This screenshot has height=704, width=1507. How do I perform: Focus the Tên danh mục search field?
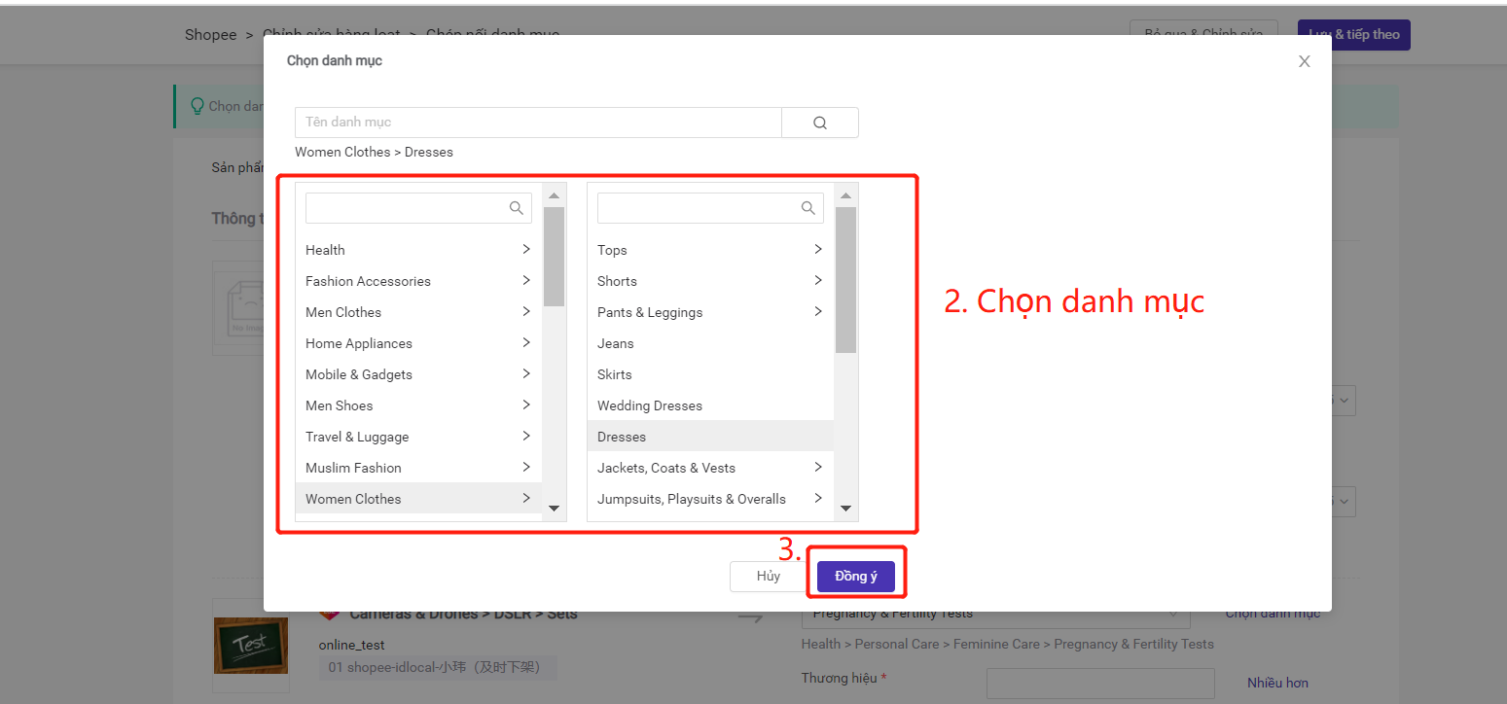(x=537, y=123)
